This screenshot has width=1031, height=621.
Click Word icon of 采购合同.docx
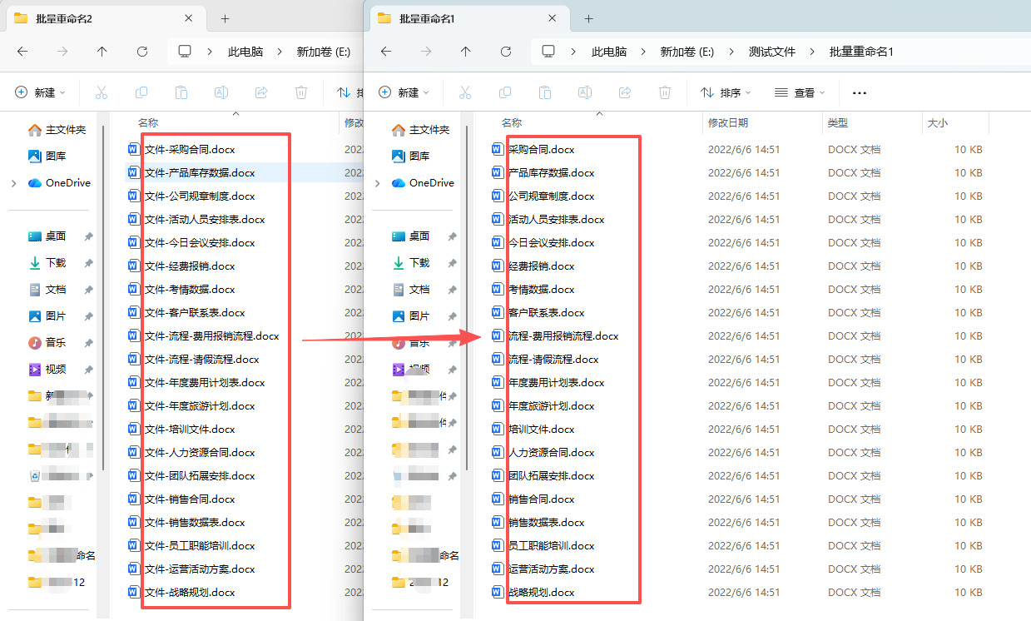pyautogui.click(x=498, y=150)
